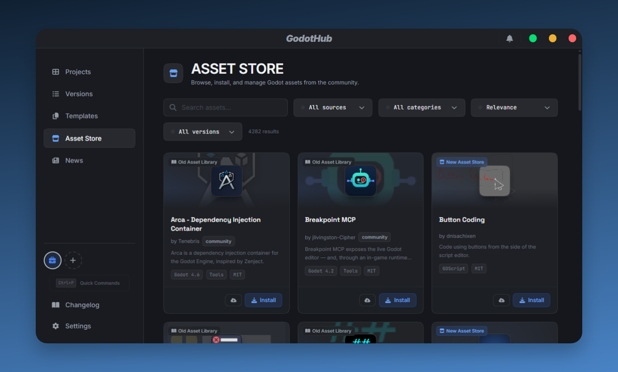Image resolution: width=618 pixels, height=372 pixels.
Task: Go to Templates page
Action: pos(89,116)
